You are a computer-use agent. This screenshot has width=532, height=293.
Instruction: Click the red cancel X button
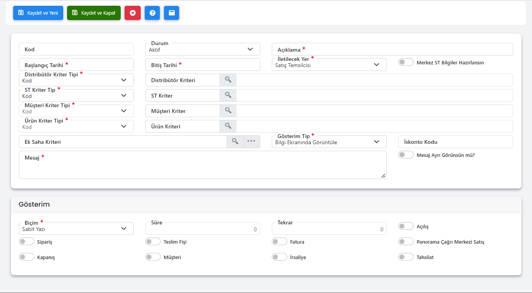pos(133,13)
